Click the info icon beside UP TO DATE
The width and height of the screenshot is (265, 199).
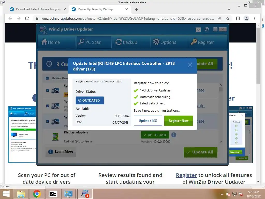(x=174, y=135)
